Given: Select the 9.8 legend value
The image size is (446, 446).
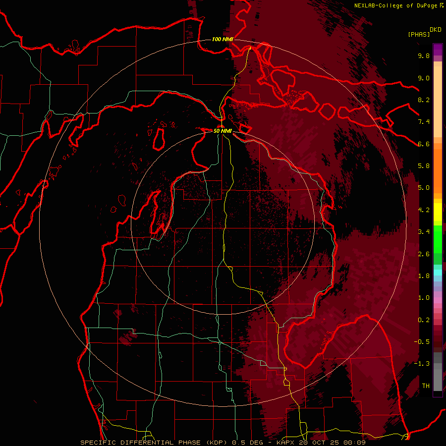Looking at the screenshot, I should click(424, 56).
